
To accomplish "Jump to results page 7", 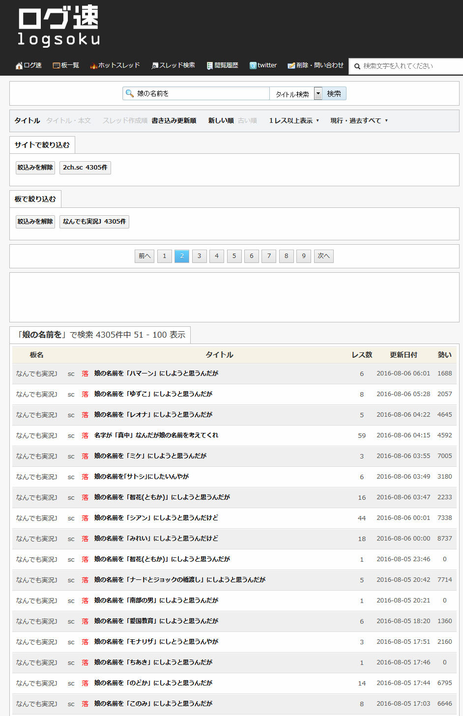I will (269, 256).
